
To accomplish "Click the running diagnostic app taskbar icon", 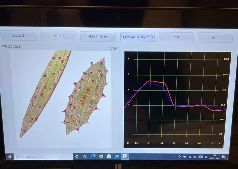I will point(125,157).
